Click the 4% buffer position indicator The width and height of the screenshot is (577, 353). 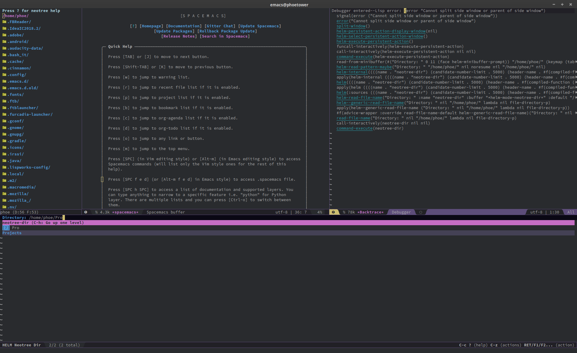(x=319, y=212)
